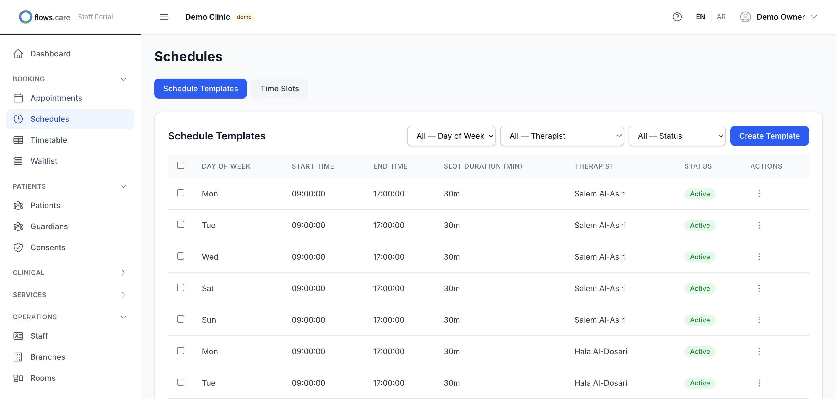Click the demo badge beside Demo Clinic
836x399 pixels.
tap(244, 17)
